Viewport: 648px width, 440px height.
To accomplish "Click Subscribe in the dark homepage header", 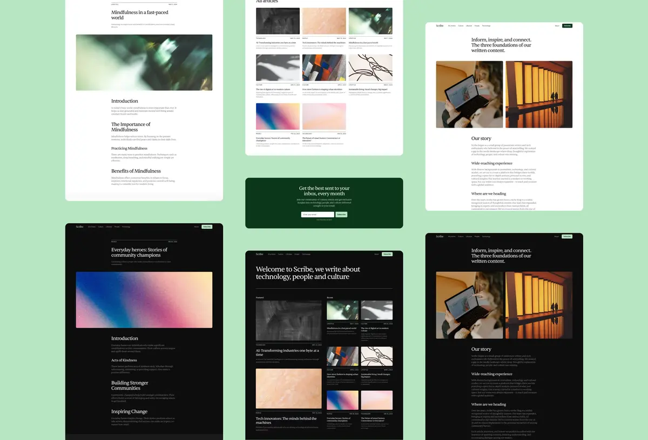I will pos(387,254).
